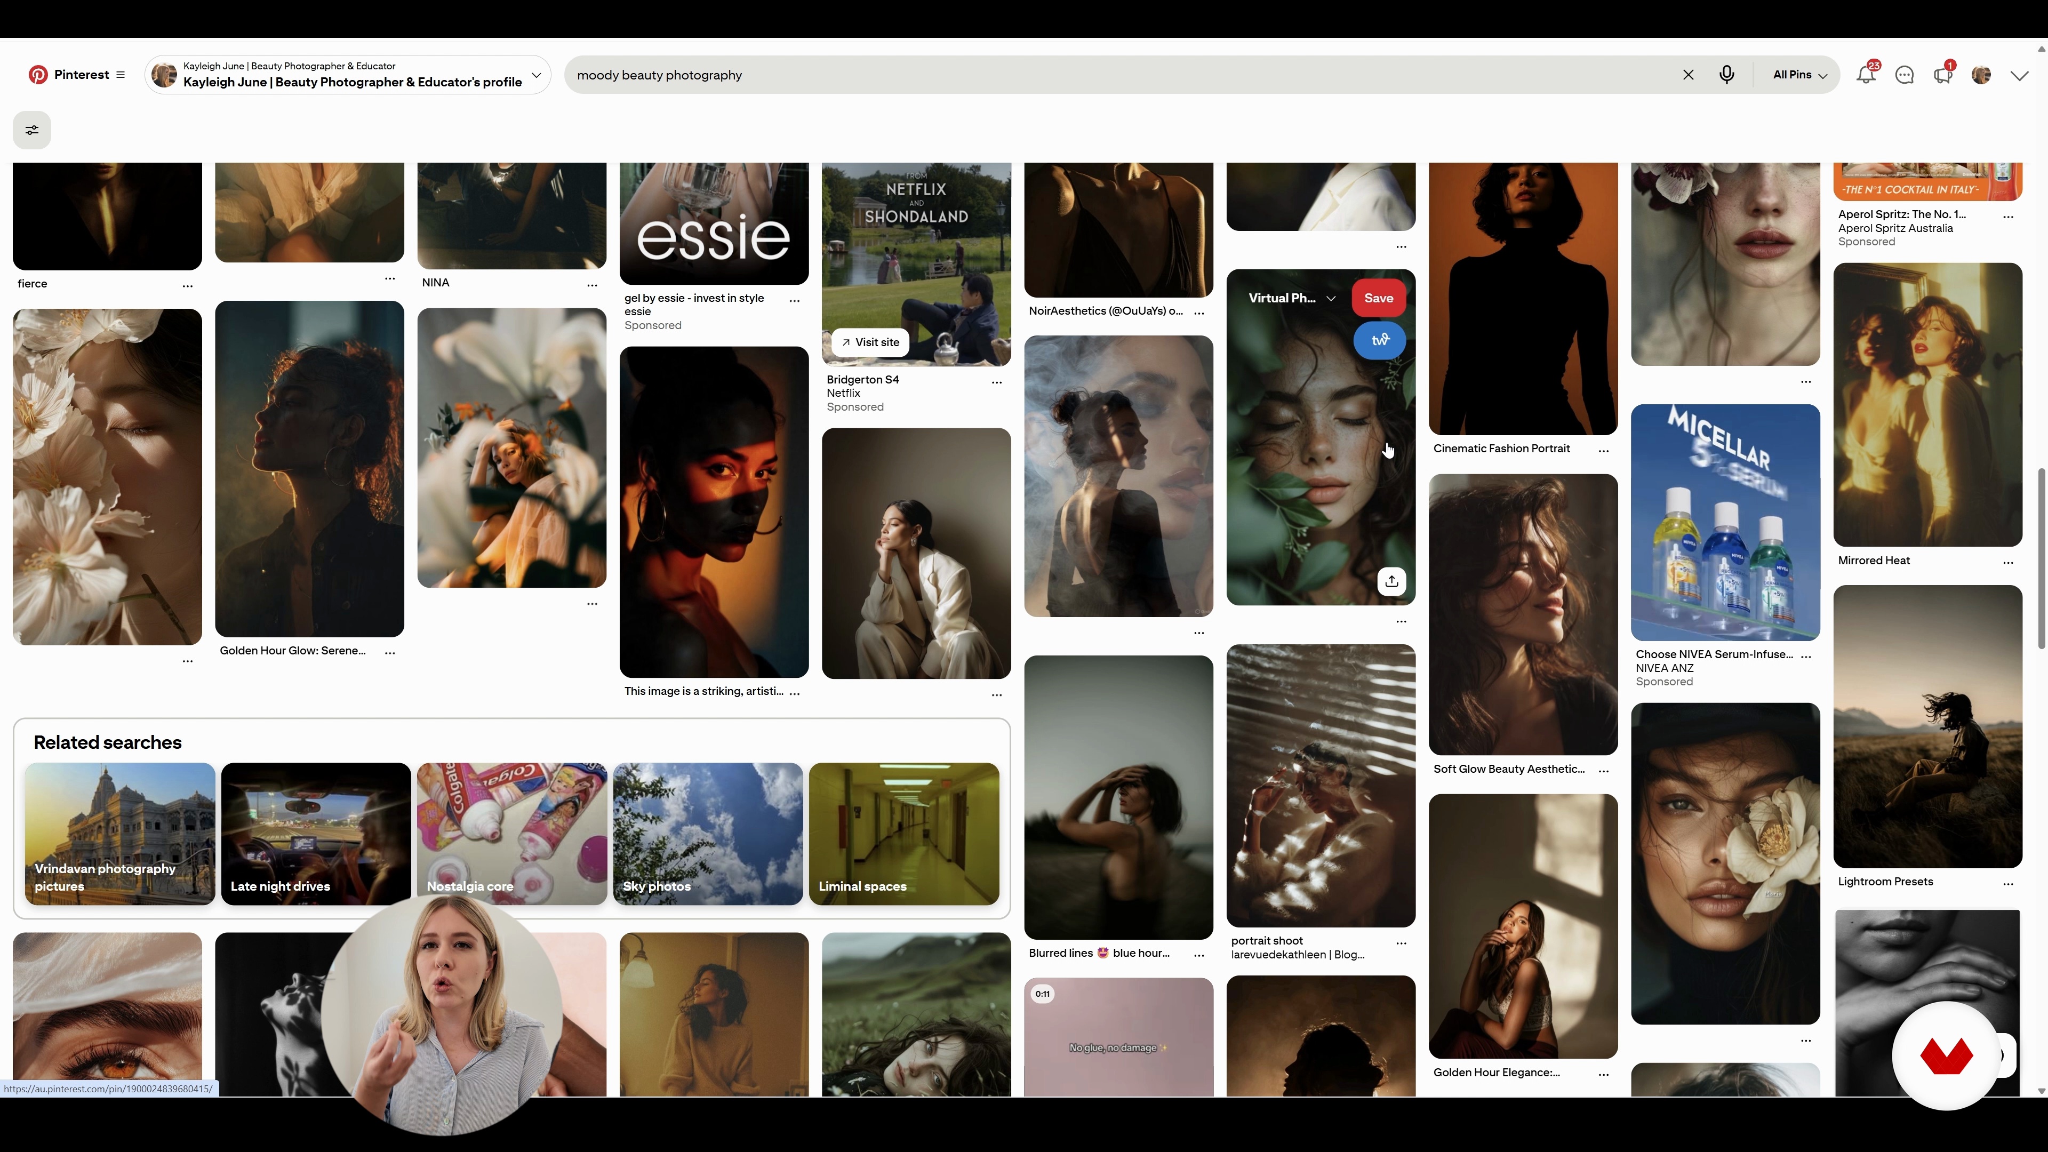The height and width of the screenshot is (1152, 2048).
Task: Open the hamburger menu beside the Pinterest logo
Action: (x=121, y=75)
